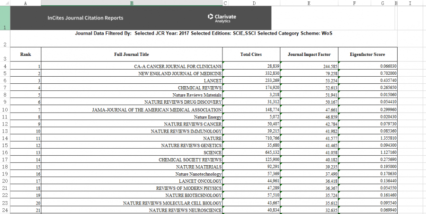Select the NEW ENGLAND JOURNAL OF MEDICINE cell
Screen dimensions: 426x214
(179, 74)
